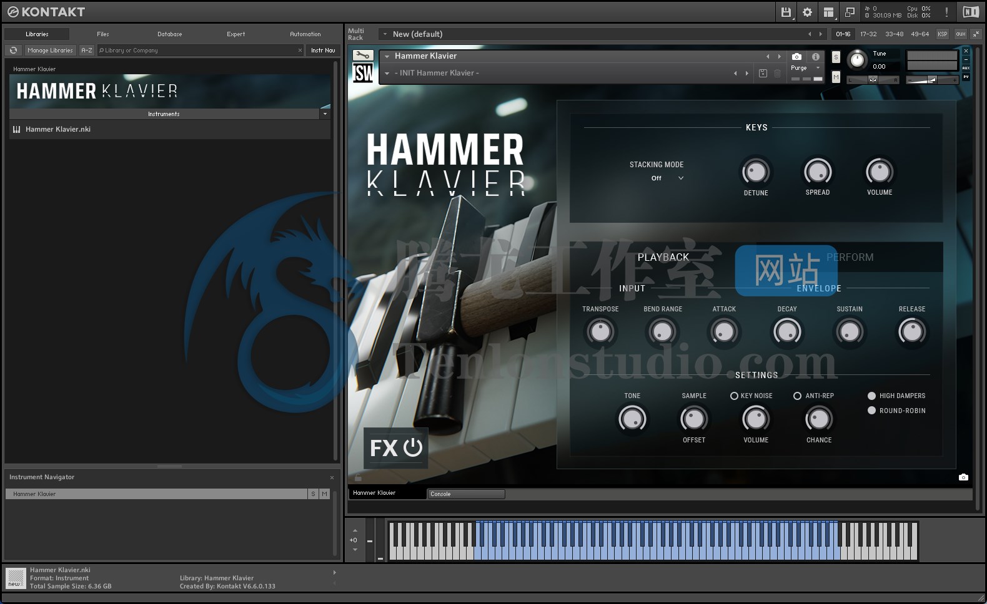Remove Hammer Klavier instrument from rack

tap(966, 51)
